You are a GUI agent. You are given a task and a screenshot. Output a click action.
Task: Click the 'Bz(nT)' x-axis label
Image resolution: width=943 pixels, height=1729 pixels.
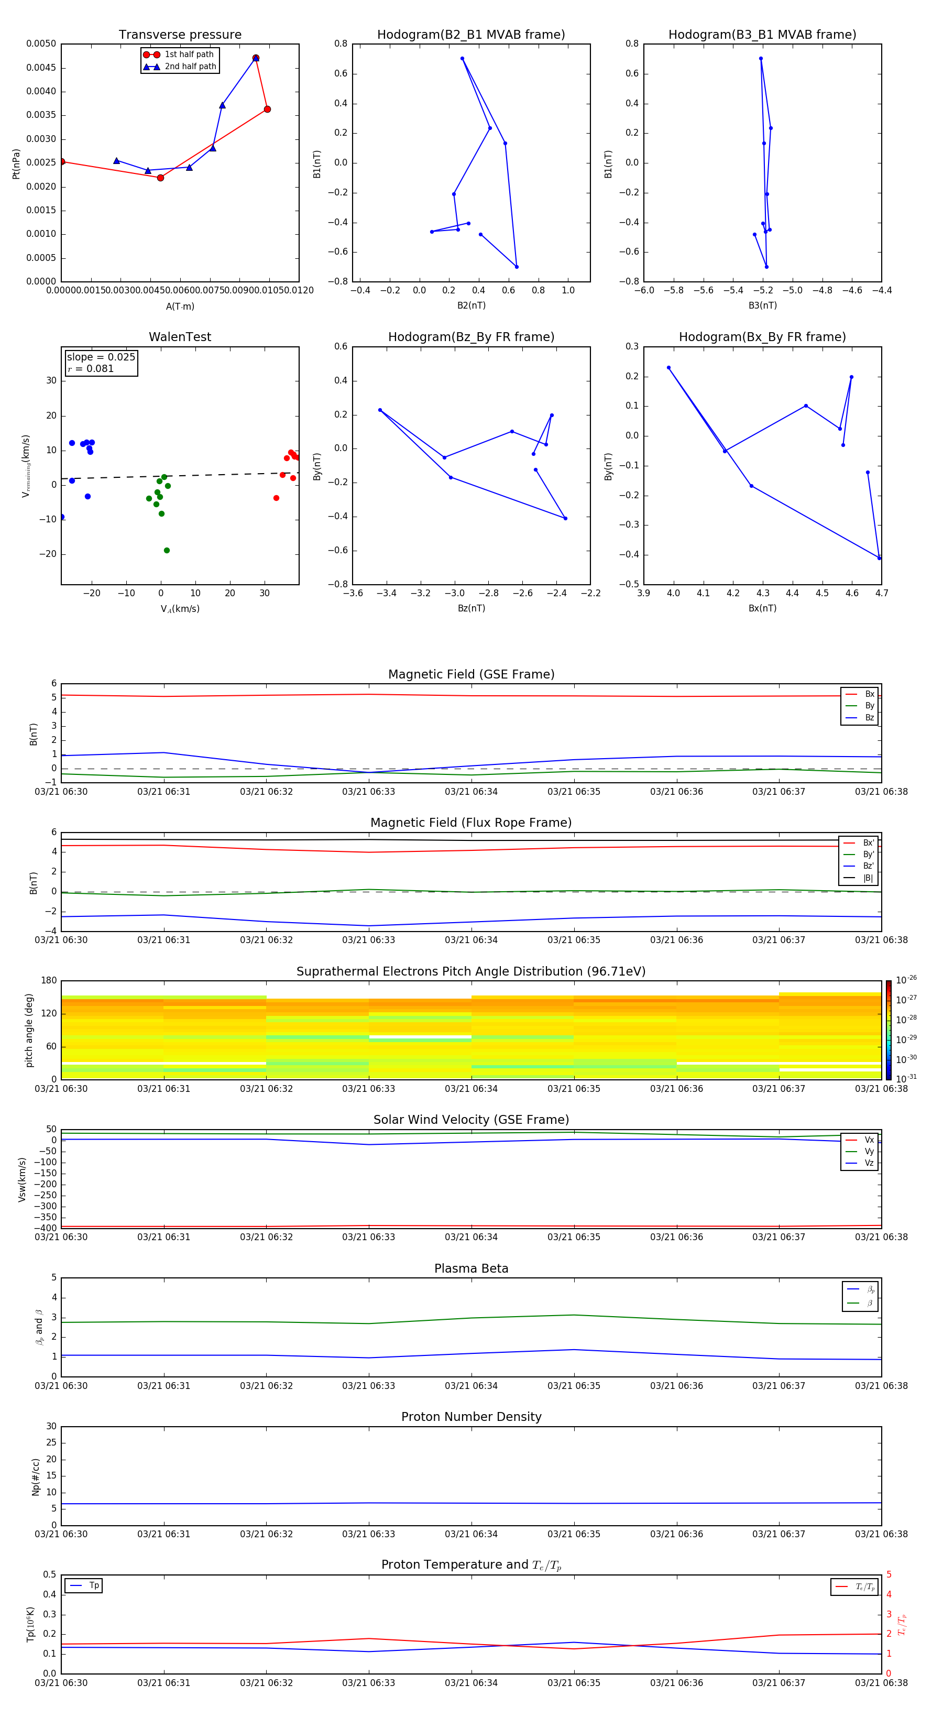point(471,608)
